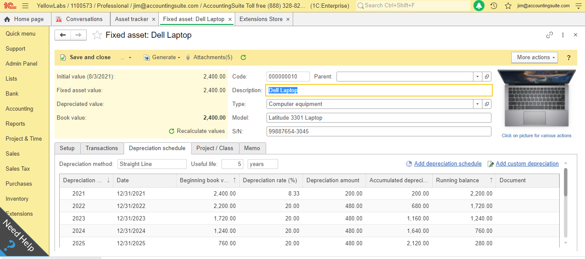
Task: Click the search box in top bar
Action: click(x=413, y=6)
